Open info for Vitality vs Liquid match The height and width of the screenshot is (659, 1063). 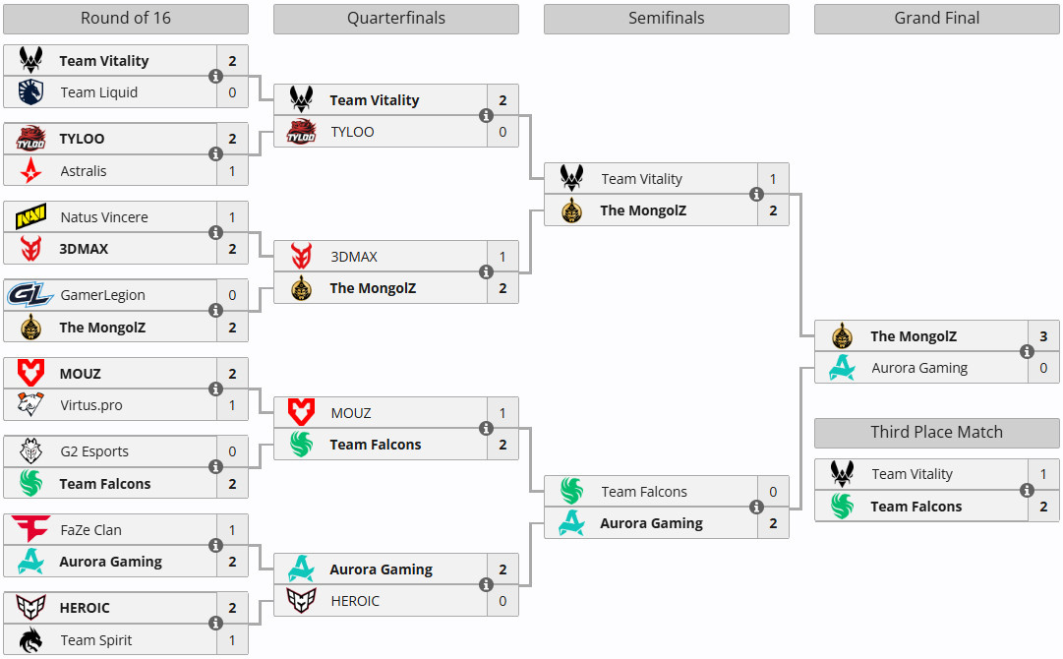[x=215, y=77]
